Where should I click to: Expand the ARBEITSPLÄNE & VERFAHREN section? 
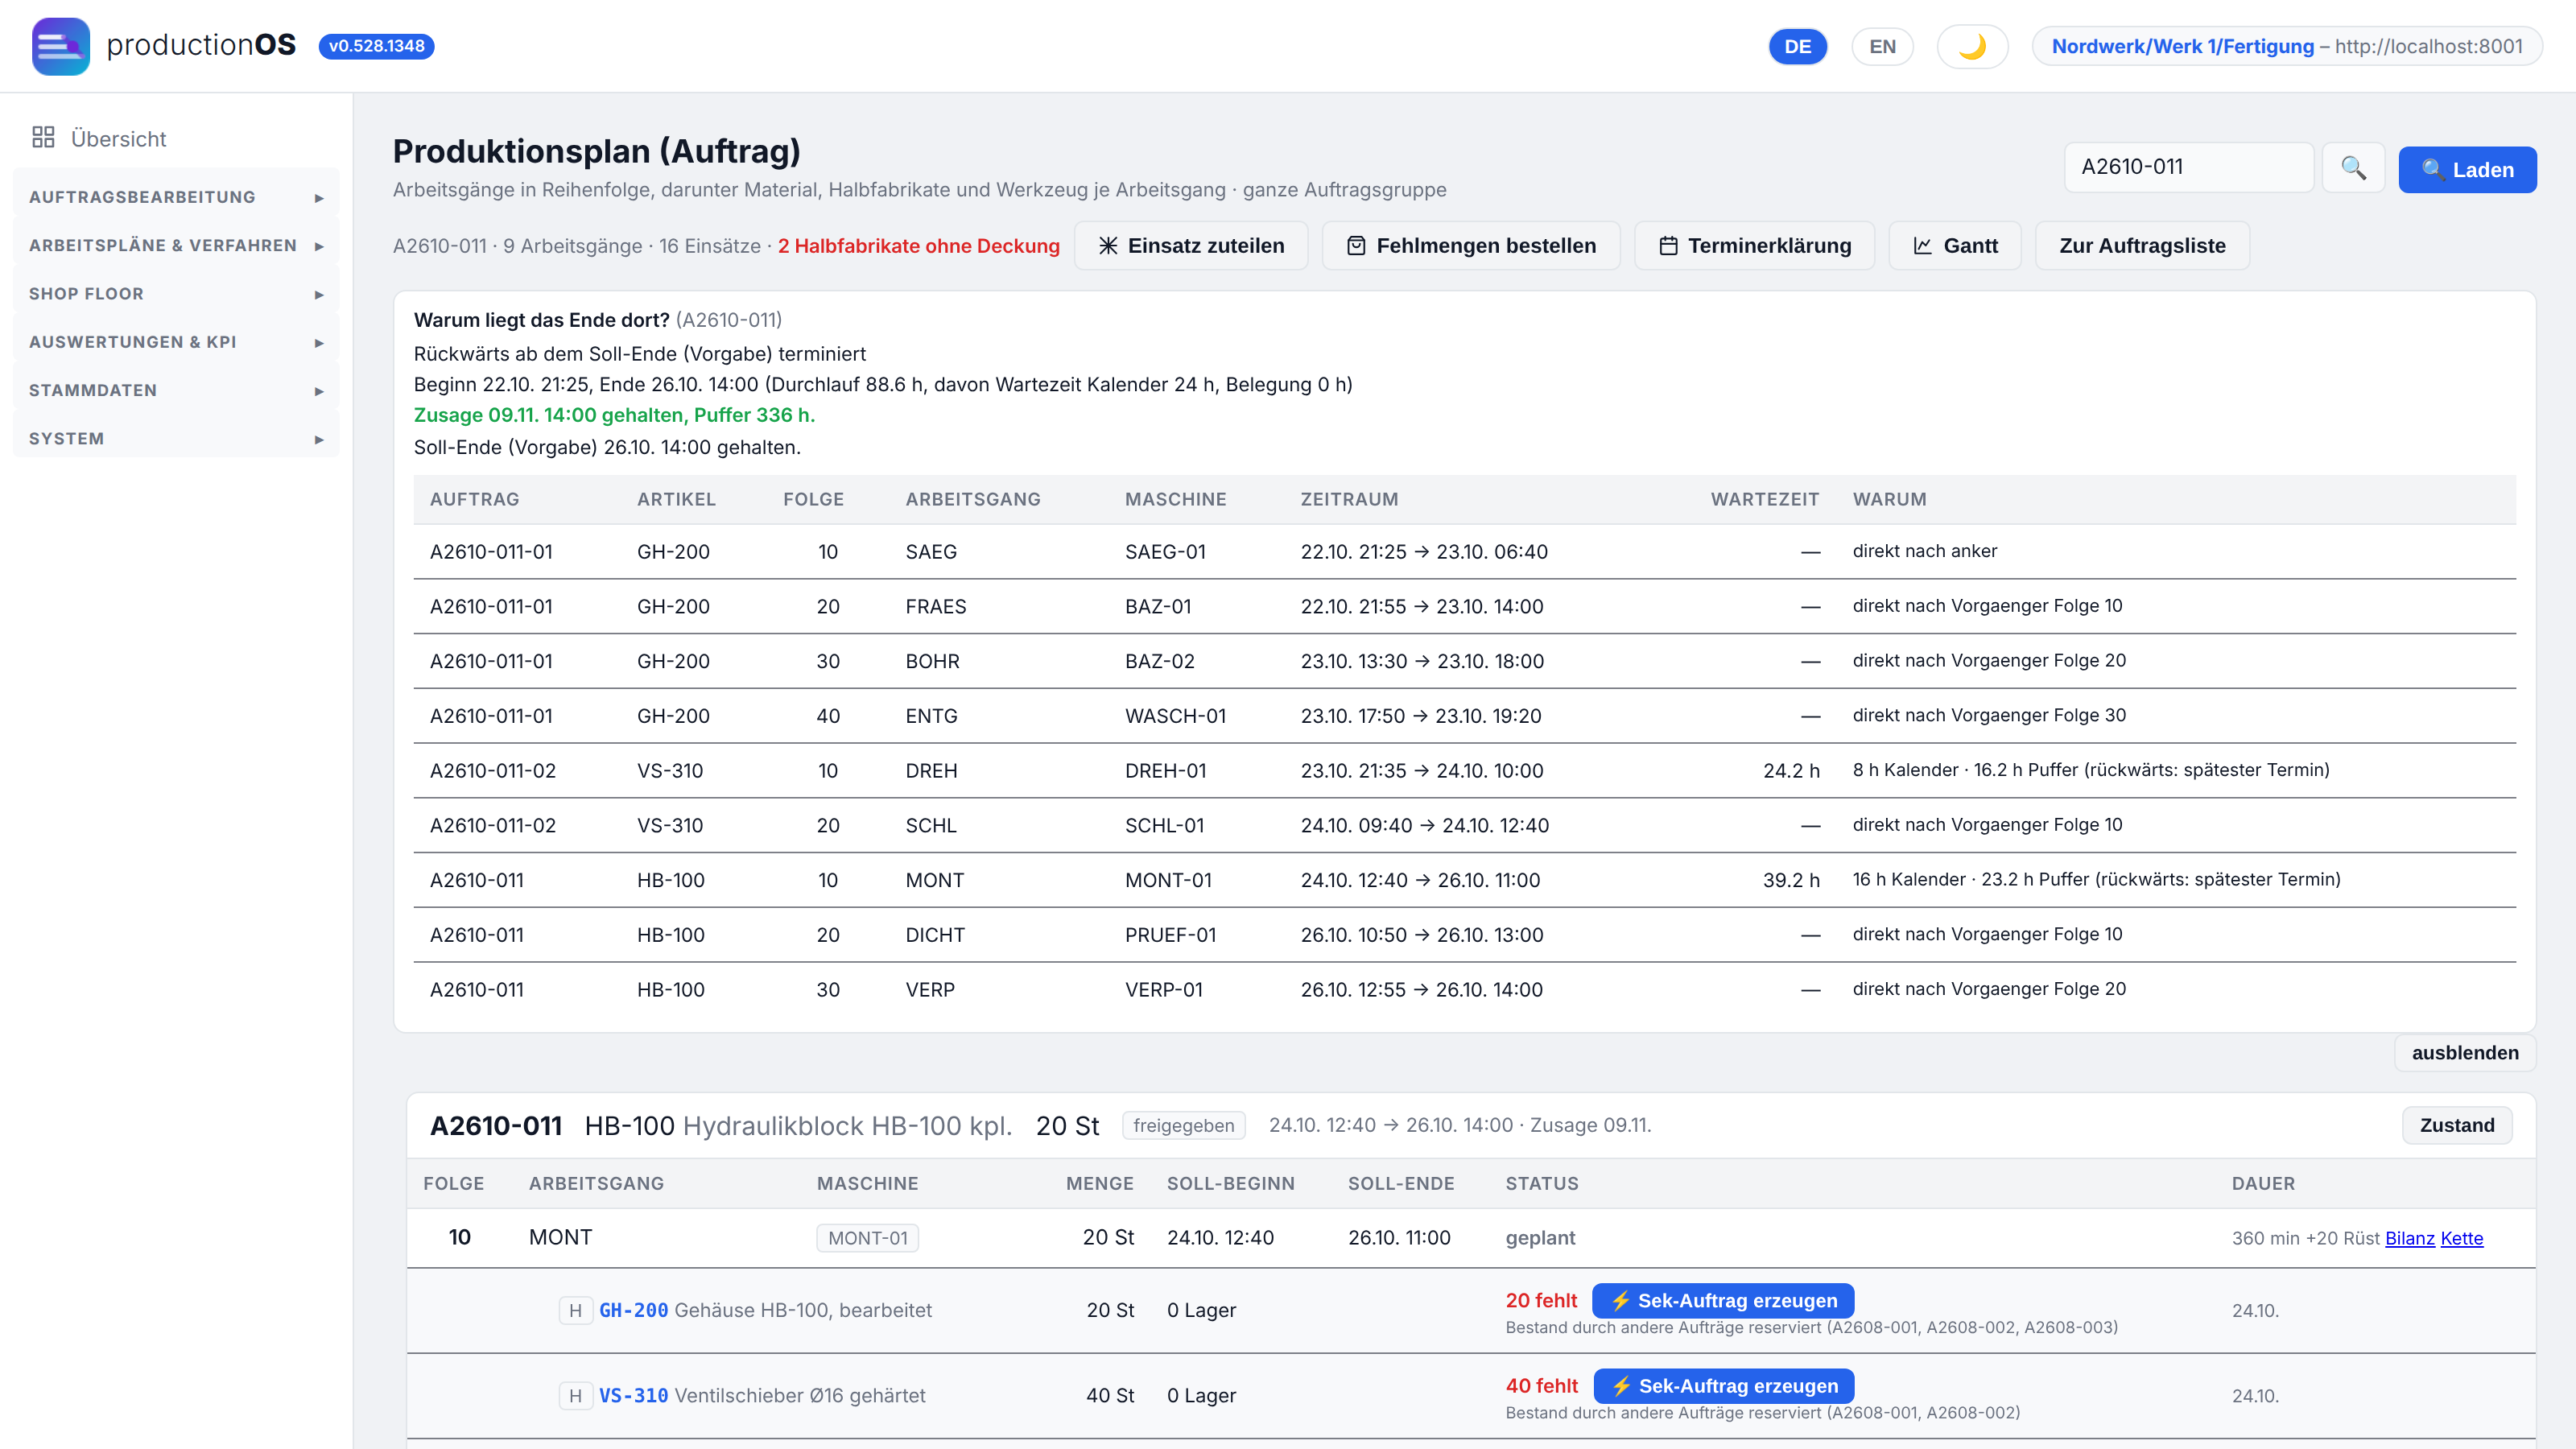coord(176,245)
